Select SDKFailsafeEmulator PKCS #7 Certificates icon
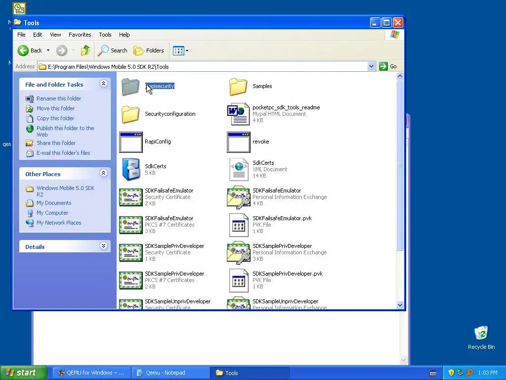The width and height of the screenshot is (506, 380). click(x=130, y=225)
